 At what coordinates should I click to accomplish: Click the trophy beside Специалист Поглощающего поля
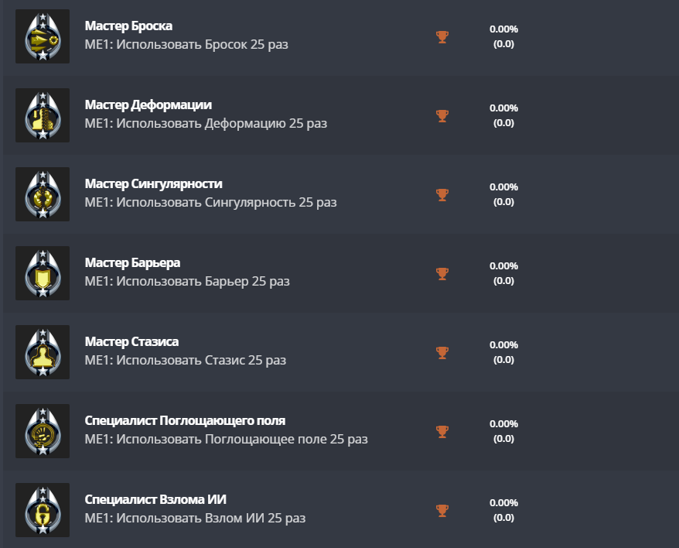pyautogui.click(x=442, y=431)
